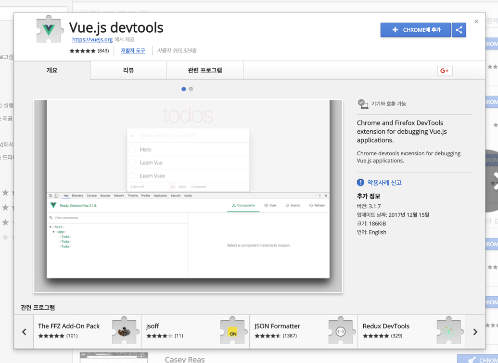The height and width of the screenshot is (363, 498).
Task: Click the five-star rating with 843 reviews
Action: pyautogui.click(x=89, y=51)
